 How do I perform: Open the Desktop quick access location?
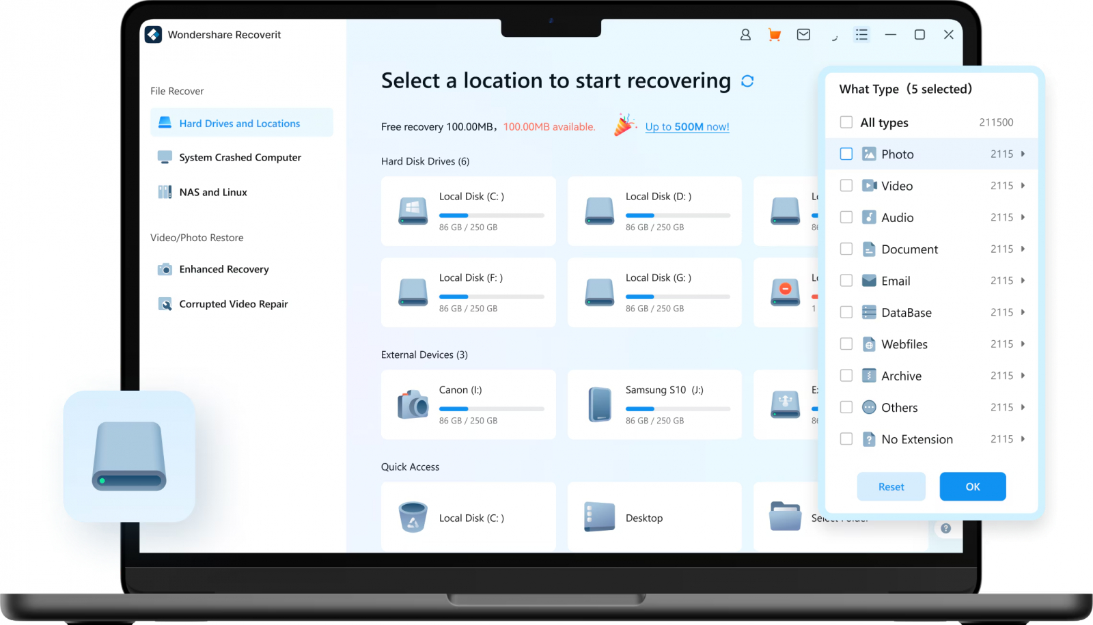(x=654, y=517)
